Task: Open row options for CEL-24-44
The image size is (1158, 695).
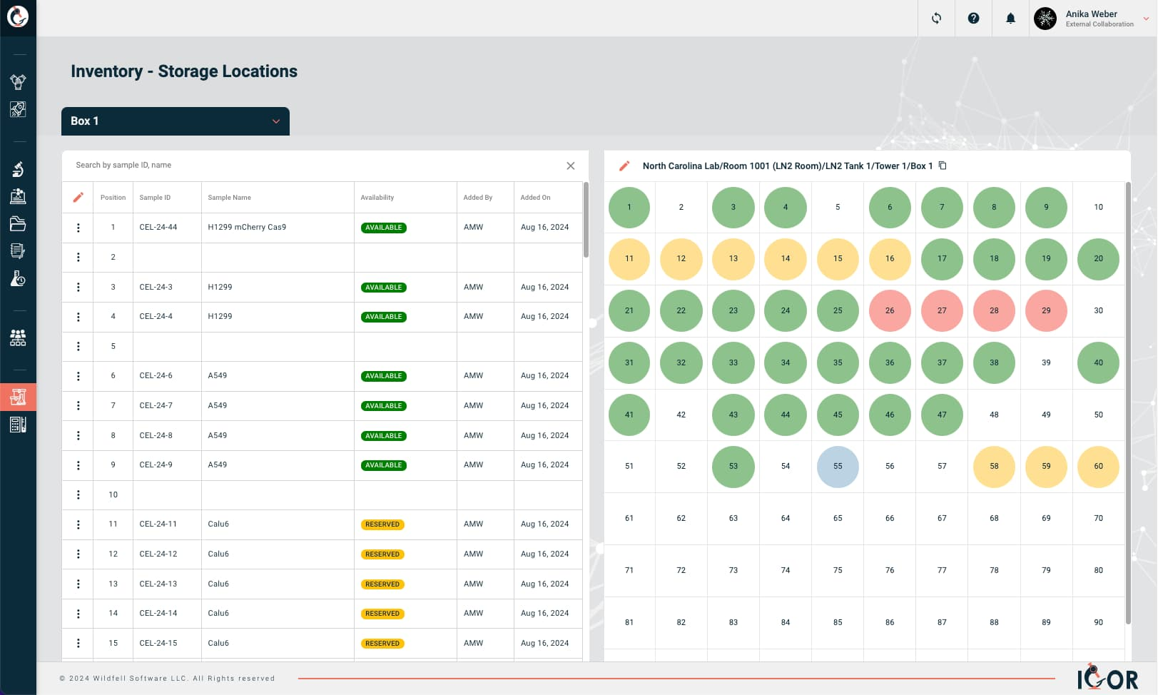Action: tap(78, 227)
